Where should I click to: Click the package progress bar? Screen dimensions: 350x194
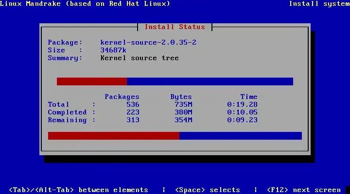pos(175,81)
